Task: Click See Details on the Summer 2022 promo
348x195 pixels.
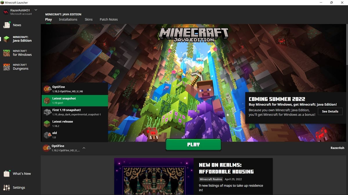Action: 330,111
